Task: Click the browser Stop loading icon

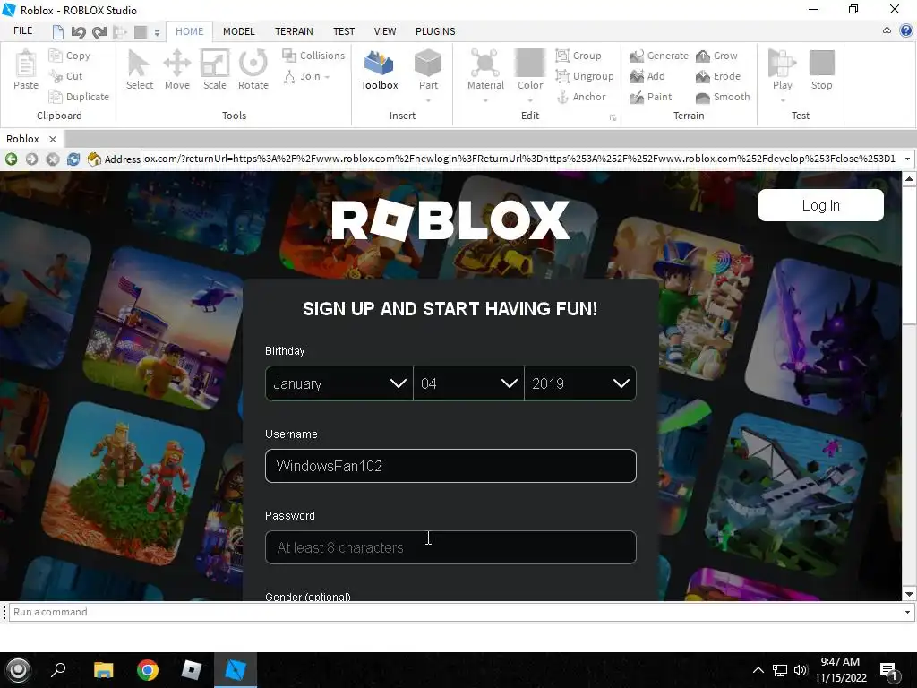Action: click(53, 159)
